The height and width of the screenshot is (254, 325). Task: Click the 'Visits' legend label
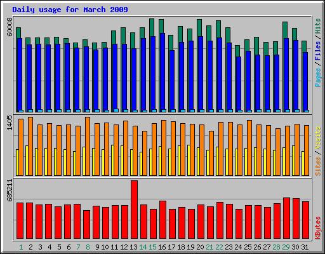click(x=318, y=138)
